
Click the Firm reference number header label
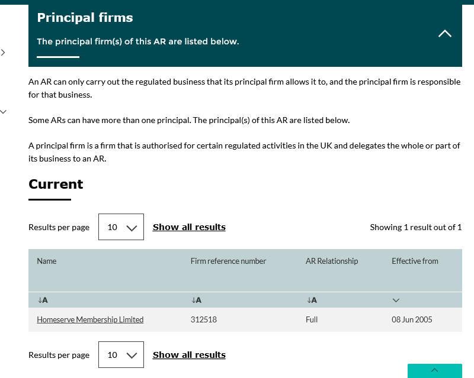[x=228, y=261]
